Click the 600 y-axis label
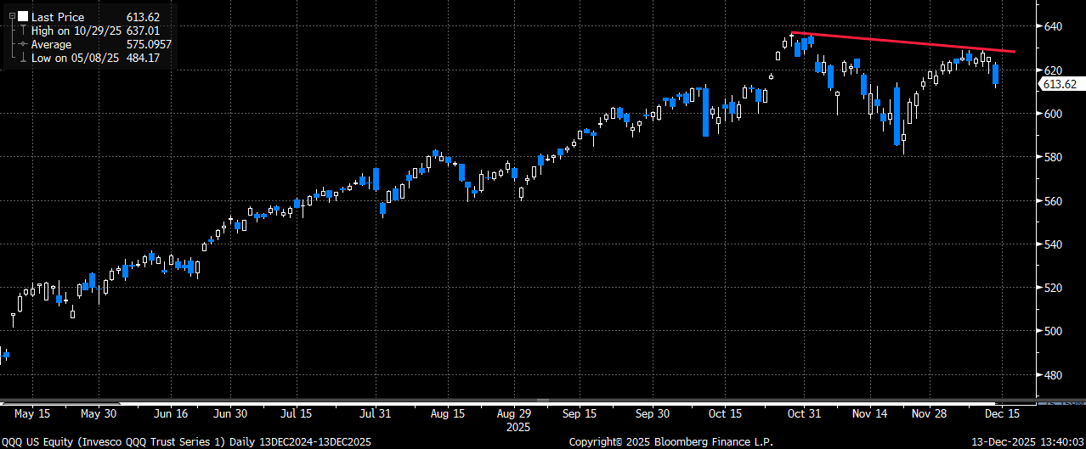 1054,114
